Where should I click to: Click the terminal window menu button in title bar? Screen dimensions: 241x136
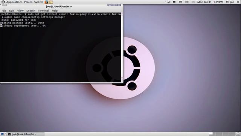click(x=5, y=5)
